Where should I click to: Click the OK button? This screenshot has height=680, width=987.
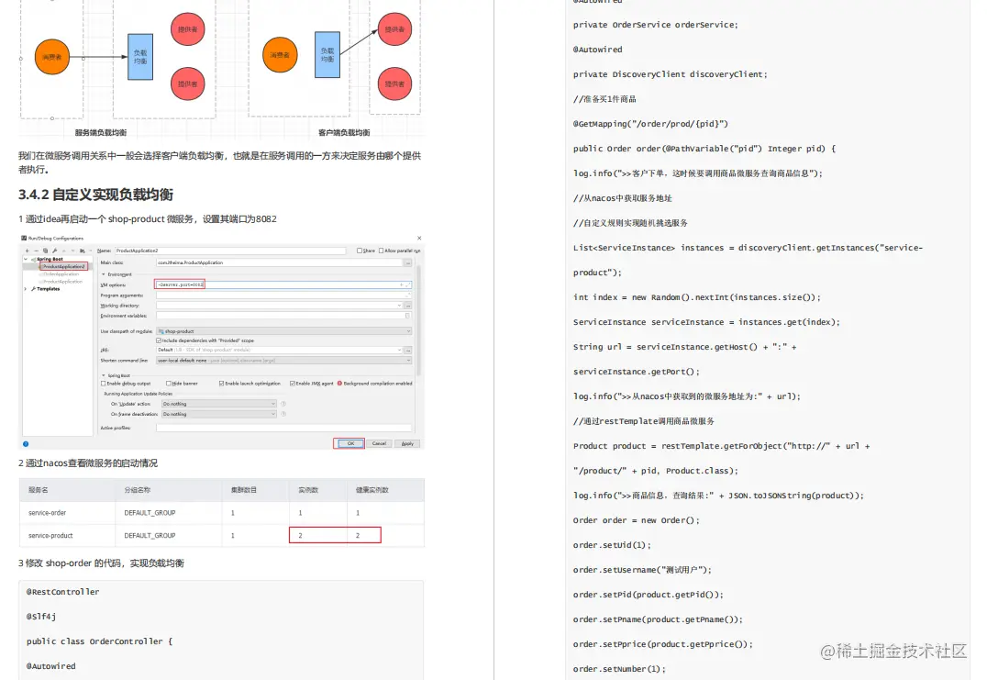point(350,443)
